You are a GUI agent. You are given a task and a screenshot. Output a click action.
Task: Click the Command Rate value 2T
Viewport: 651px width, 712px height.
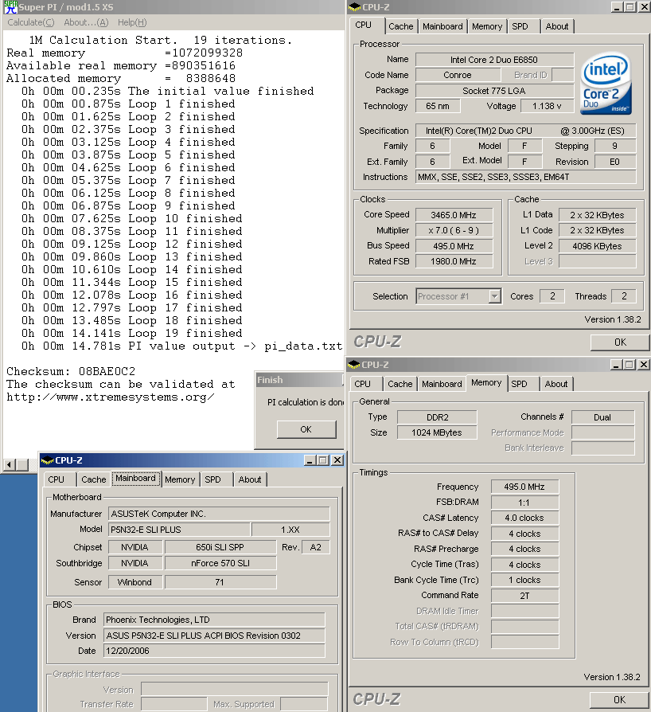coord(524,595)
